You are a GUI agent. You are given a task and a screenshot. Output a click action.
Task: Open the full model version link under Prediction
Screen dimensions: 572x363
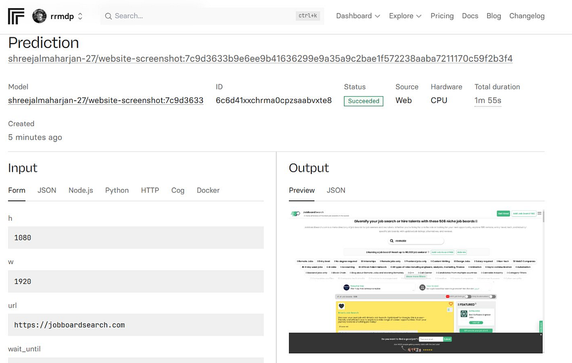(260, 59)
